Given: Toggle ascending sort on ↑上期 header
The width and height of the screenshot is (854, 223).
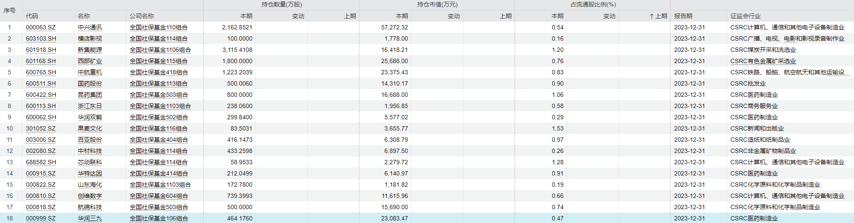Looking at the screenshot, I should point(658,16).
